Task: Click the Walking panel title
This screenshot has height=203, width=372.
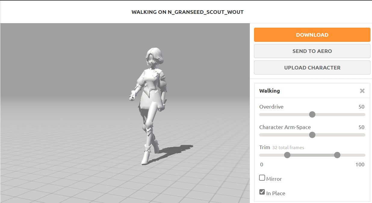Action: pos(269,91)
